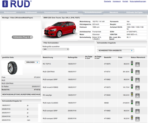Click the price 218,90 €
148x123 pixels.
pos(126,103)
